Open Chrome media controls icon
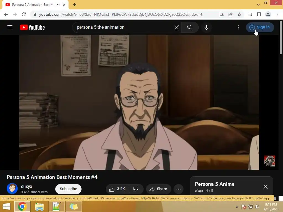This screenshot has height=212, width=283. pyautogui.click(x=250, y=14)
